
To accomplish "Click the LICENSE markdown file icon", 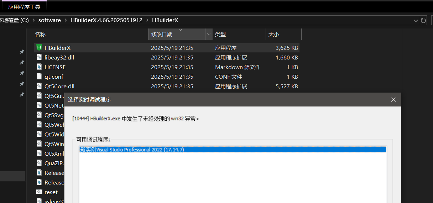I will click(x=39, y=67).
